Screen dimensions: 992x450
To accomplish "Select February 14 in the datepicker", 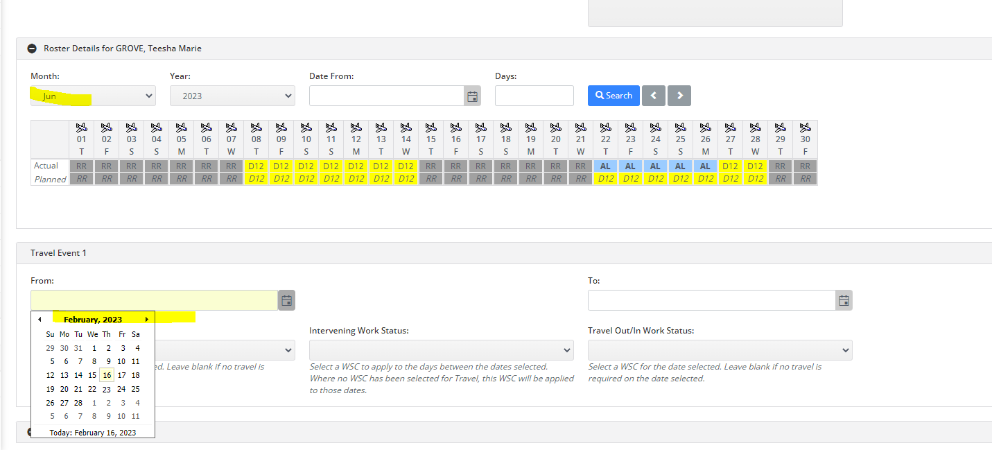I will point(78,375).
